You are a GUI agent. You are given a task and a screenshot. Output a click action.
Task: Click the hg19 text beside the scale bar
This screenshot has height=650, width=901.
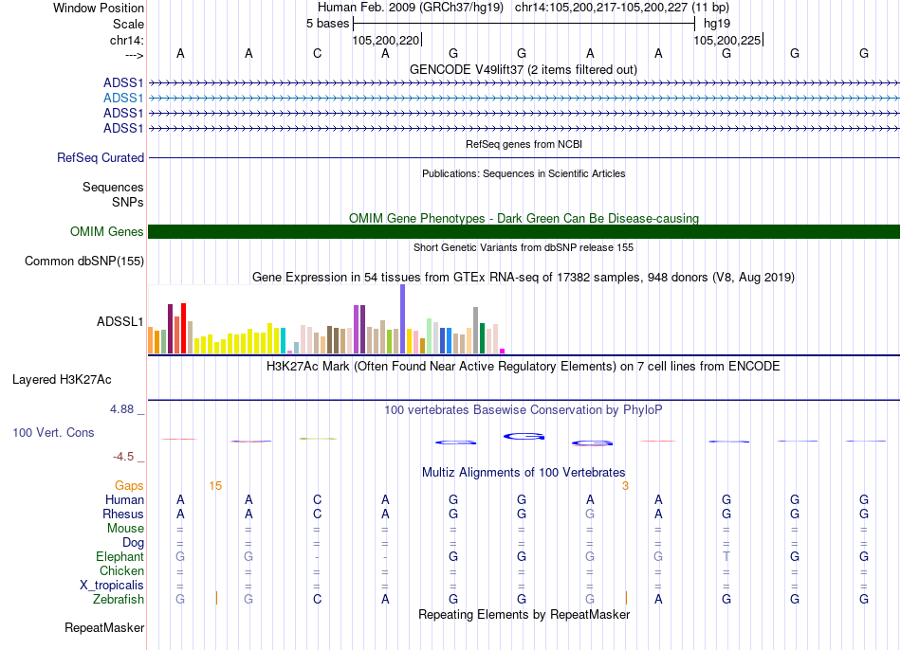click(717, 24)
